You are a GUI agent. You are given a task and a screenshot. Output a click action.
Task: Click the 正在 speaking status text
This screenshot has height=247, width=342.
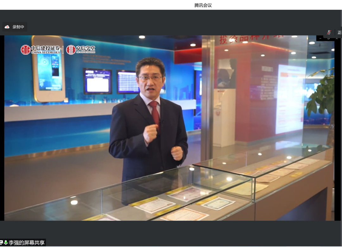click(339, 32)
